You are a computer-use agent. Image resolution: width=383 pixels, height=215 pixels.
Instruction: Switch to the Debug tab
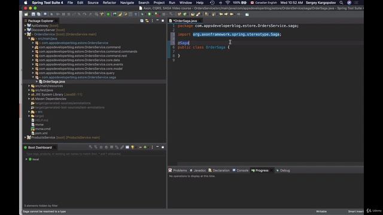(283, 170)
